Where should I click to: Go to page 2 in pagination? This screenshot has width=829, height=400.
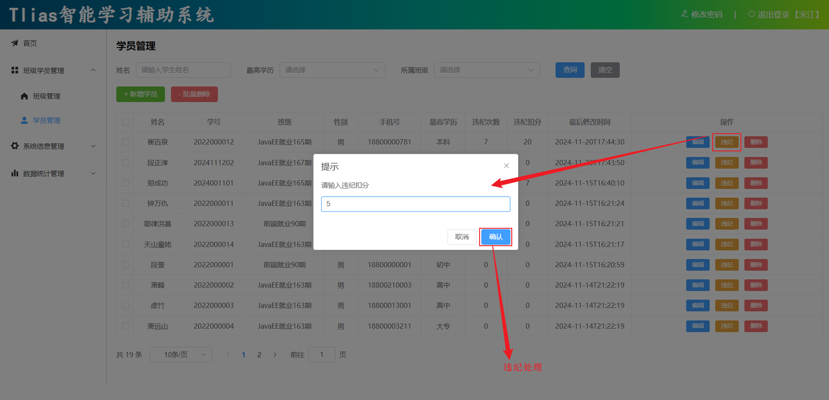pyautogui.click(x=259, y=355)
